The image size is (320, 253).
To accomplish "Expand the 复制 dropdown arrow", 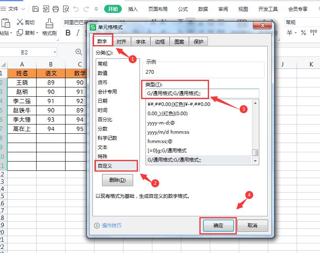I will point(37,33).
